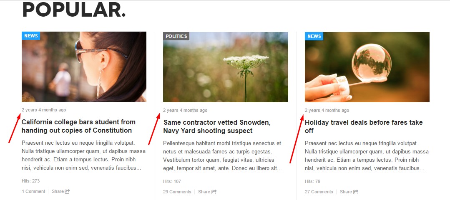The width and height of the screenshot is (450, 200).
Task: Open Holiday travel deals headline
Action: coord(364,126)
